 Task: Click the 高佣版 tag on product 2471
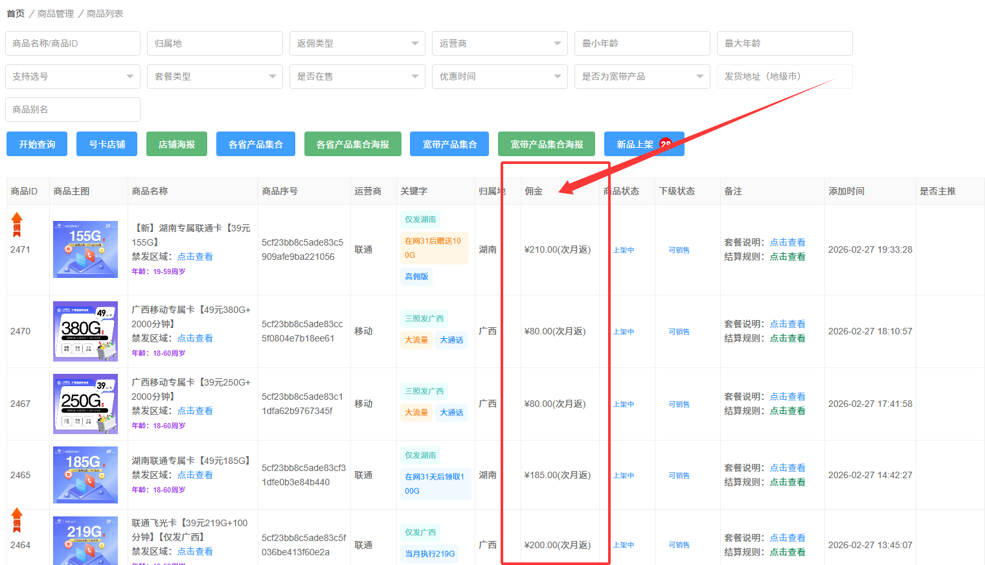416,277
